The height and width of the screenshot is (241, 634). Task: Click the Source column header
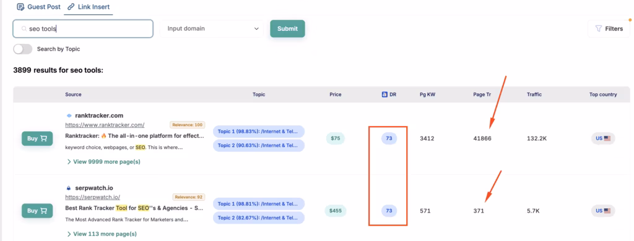point(73,95)
